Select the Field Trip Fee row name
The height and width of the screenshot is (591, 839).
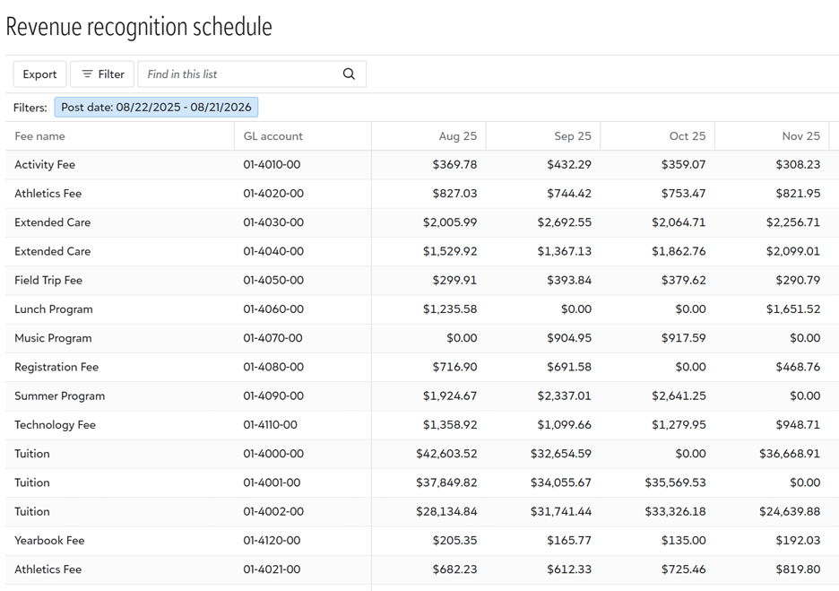coord(48,280)
